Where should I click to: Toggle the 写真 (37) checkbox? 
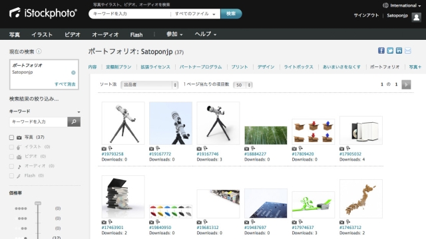[11, 137]
